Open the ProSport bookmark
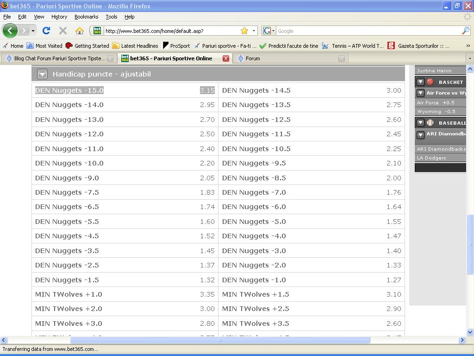The image size is (474, 356). pos(176,46)
